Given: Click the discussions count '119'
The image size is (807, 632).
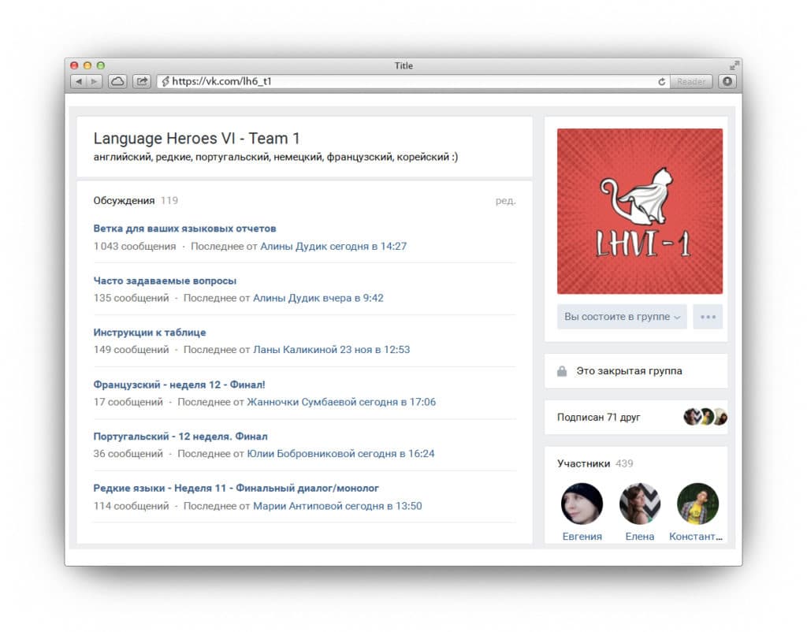Looking at the screenshot, I should click(169, 200).
